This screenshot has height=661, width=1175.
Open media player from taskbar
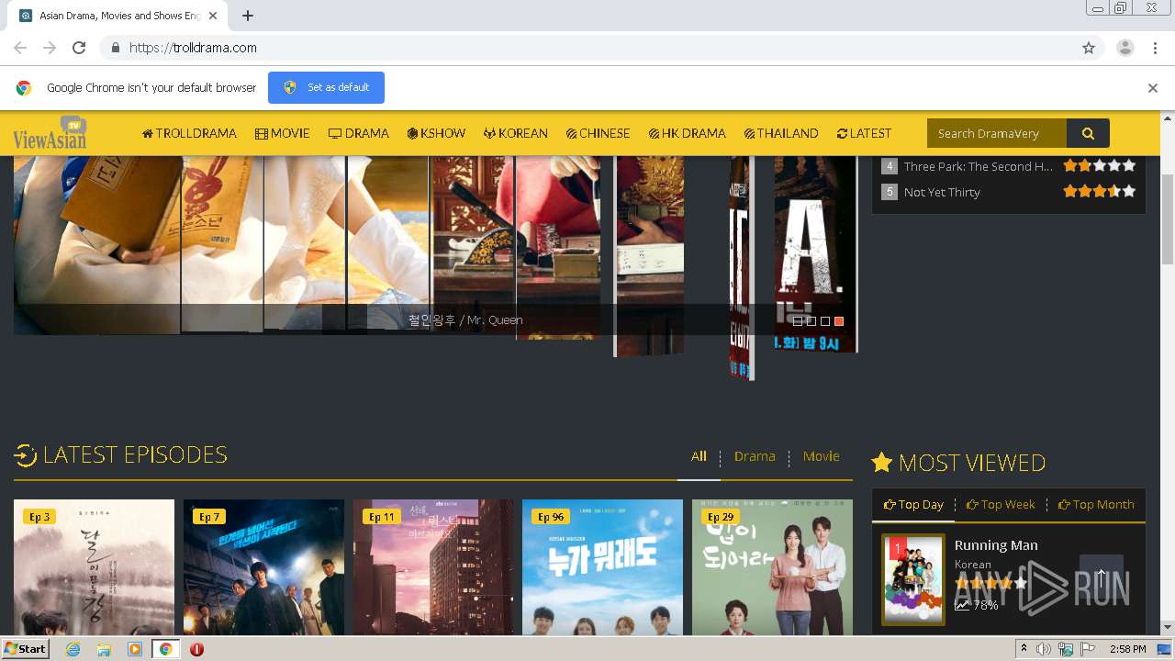pos(135,649)
